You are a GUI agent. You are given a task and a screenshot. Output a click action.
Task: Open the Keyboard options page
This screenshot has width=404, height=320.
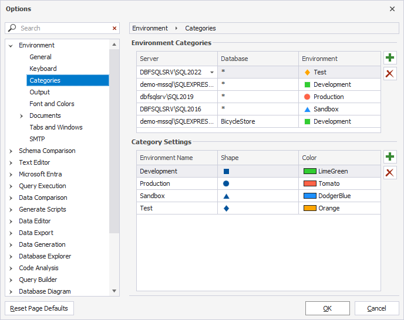[x=43, y=69]
